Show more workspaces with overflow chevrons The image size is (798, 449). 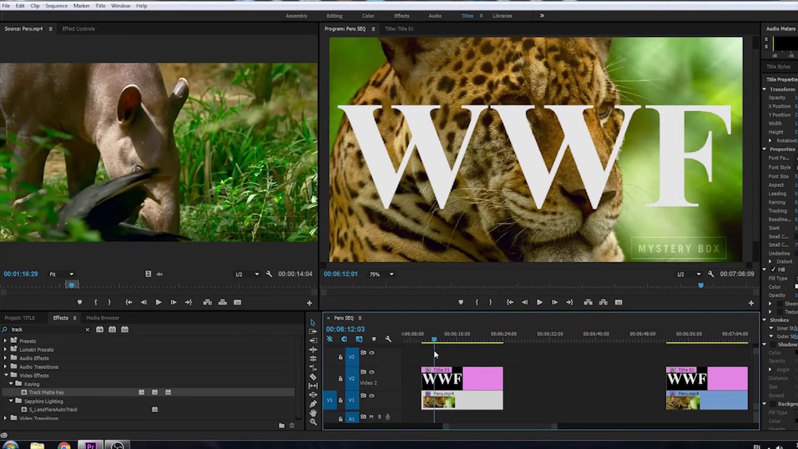pyautogui.click(x=542, y=16)
